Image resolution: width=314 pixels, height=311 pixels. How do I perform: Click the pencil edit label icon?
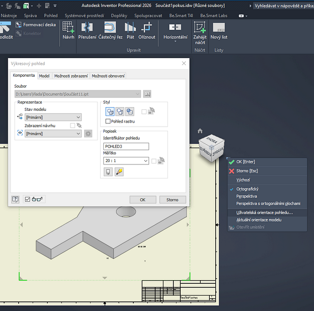pos(119,172)
